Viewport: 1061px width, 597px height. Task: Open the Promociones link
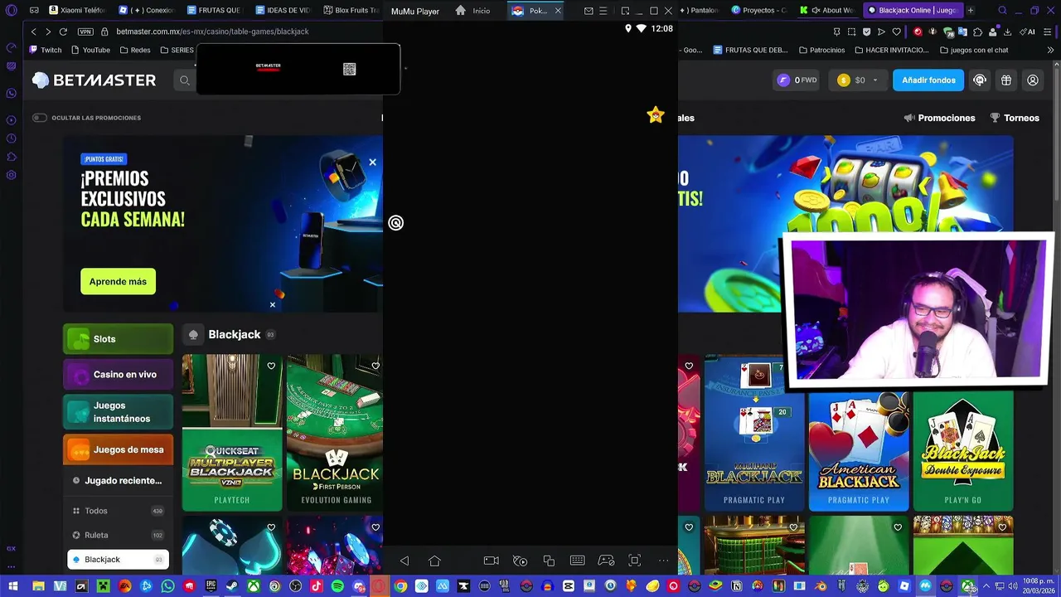coord(939,118)
